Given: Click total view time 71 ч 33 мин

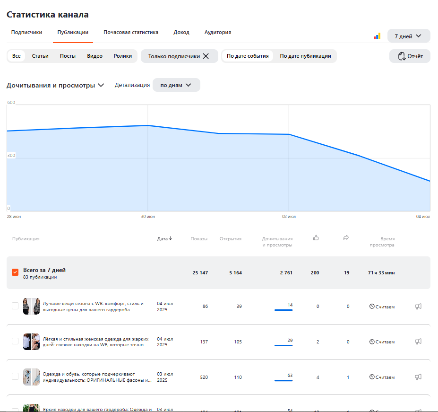Looking at the screenshot, I should (x=381, y=273).
